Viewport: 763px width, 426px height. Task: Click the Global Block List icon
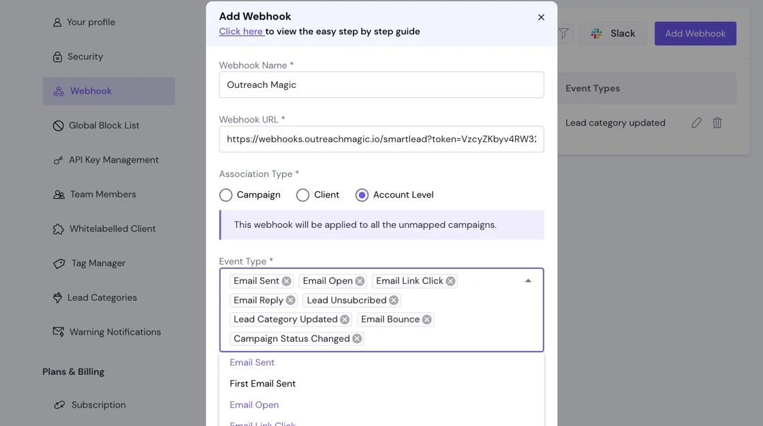coord(58,125)
